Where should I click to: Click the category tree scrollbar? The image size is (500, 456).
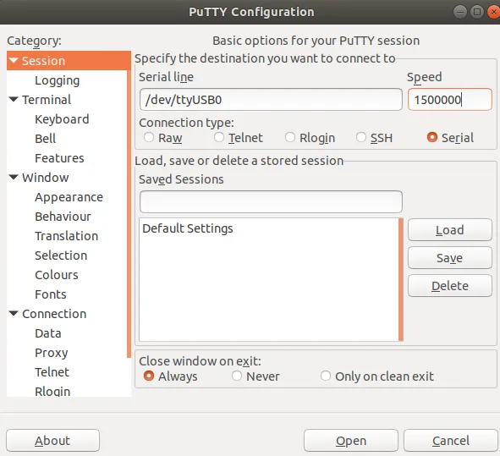pyautogui.click(x=129, y=204)
